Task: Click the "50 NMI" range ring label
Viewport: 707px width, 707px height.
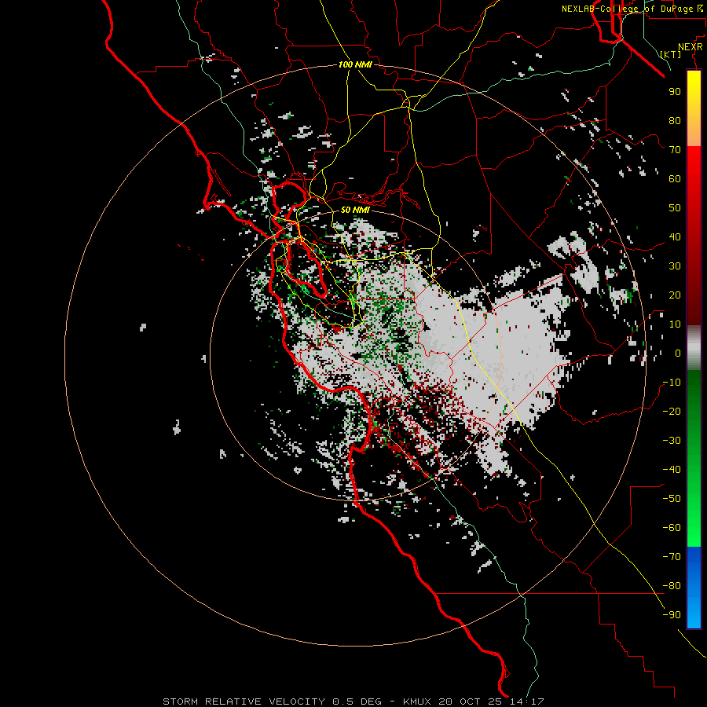Action: [355, 210]
